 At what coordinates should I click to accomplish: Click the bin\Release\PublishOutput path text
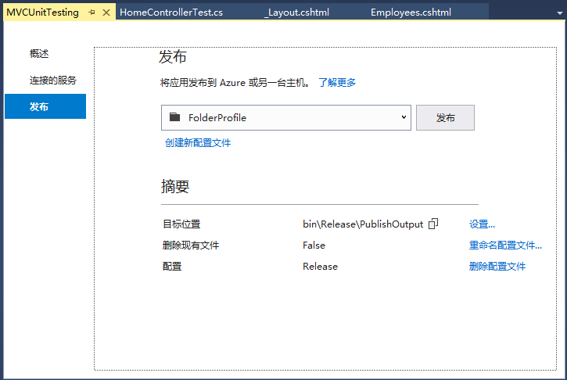363,224
